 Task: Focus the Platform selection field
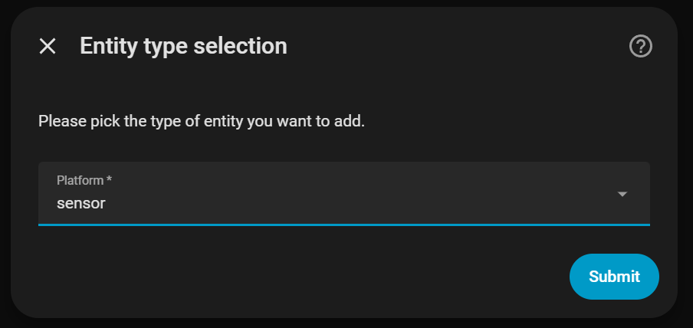point(343,193)
